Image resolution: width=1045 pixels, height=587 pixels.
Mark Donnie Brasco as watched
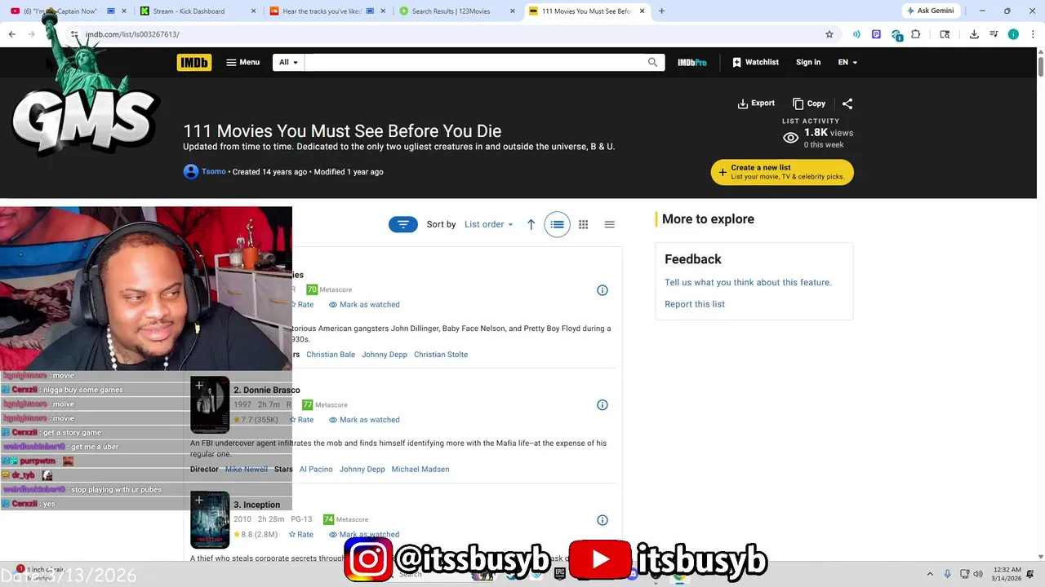pos(364,420)
